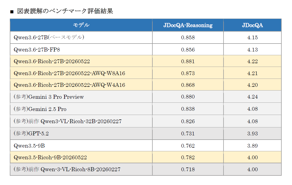Click the 4.00 score in Qwen-3-VL-Ricoh-8B row
This screenshot has height=185, width=292.
(x=252, y=169)
